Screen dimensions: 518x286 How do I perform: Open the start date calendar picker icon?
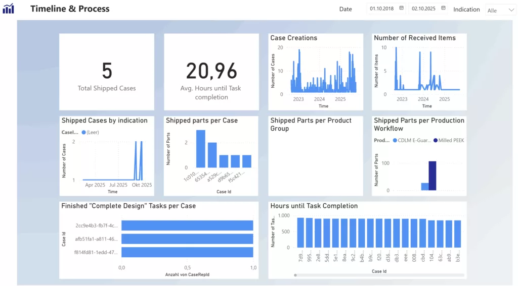(x=402, y=8)
